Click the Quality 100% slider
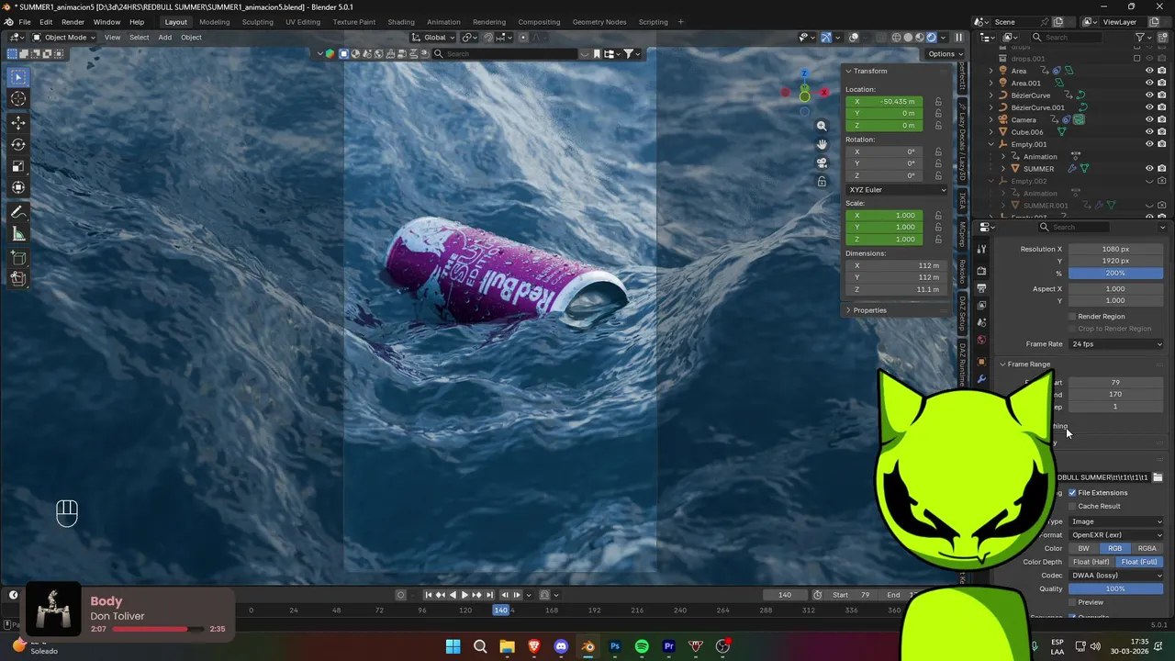Image resolution: width=1175 pixels, height=661 pixels. pyautogui.click(x=1116, y=589)
